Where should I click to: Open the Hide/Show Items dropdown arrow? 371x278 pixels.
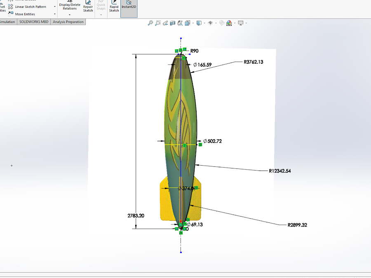pos(216,23)
